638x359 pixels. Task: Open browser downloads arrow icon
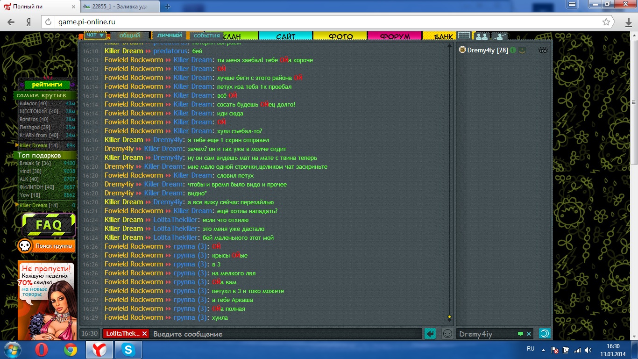coord(629,22)
